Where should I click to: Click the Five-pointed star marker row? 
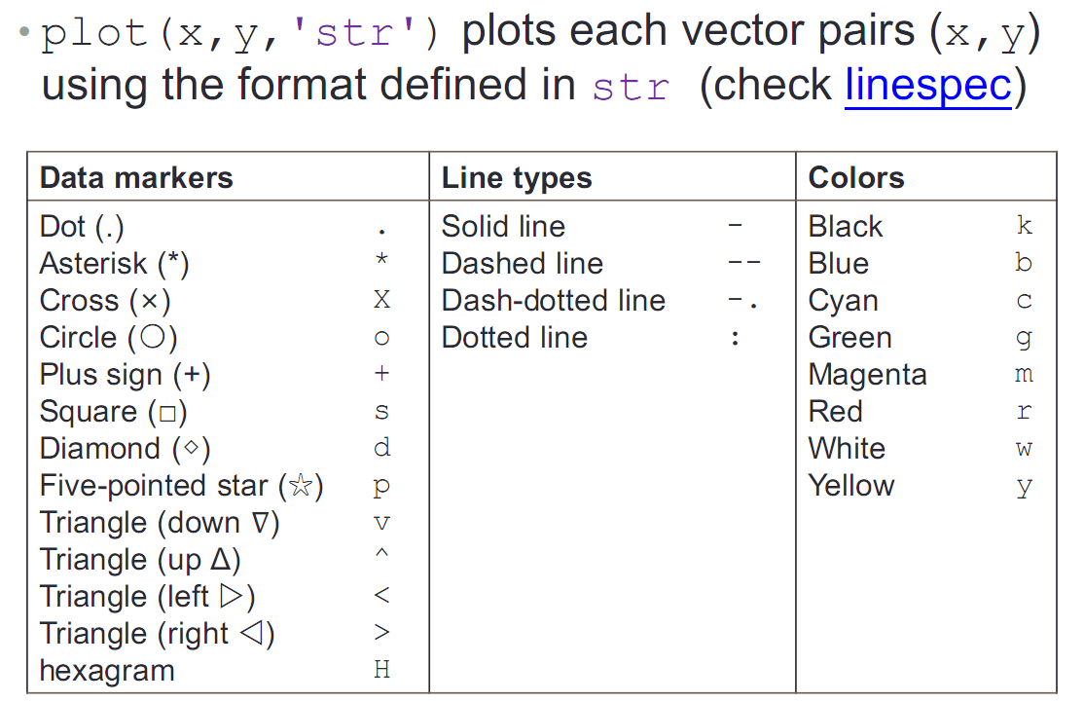(181, 486)
